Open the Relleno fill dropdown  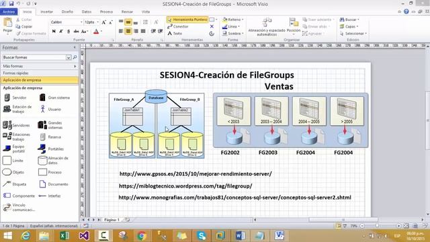(x=233, y=19)
